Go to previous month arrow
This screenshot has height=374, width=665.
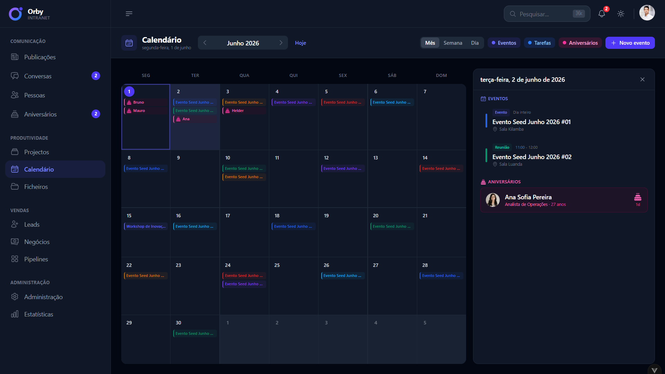click(205, 43)
